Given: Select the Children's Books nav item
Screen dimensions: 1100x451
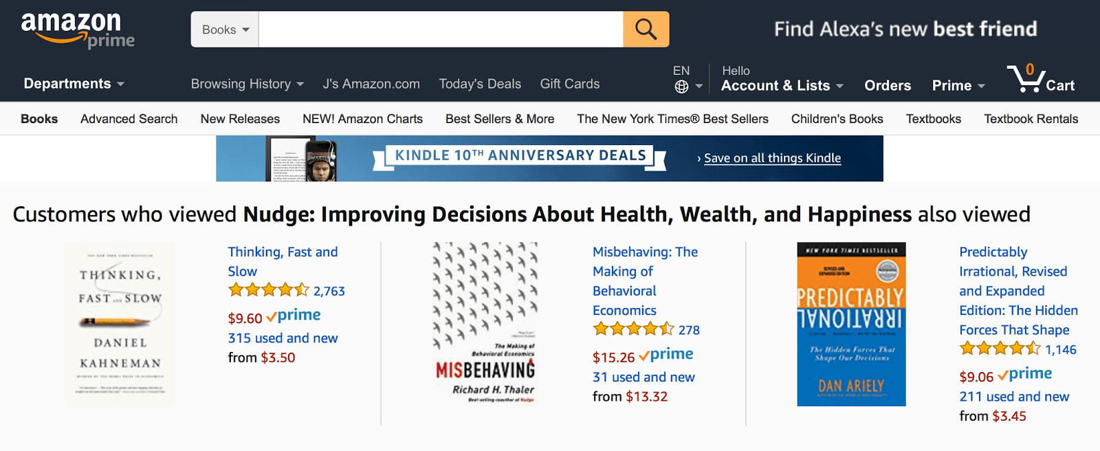Looking at the screenshot, I should click(x=836, y=118).
